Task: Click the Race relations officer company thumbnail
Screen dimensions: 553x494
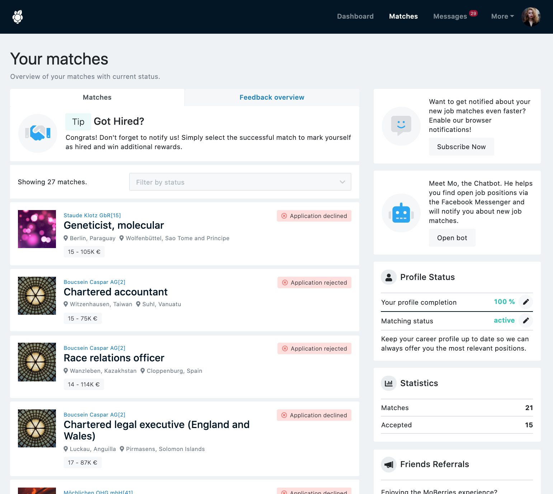Action: (37, 362)
